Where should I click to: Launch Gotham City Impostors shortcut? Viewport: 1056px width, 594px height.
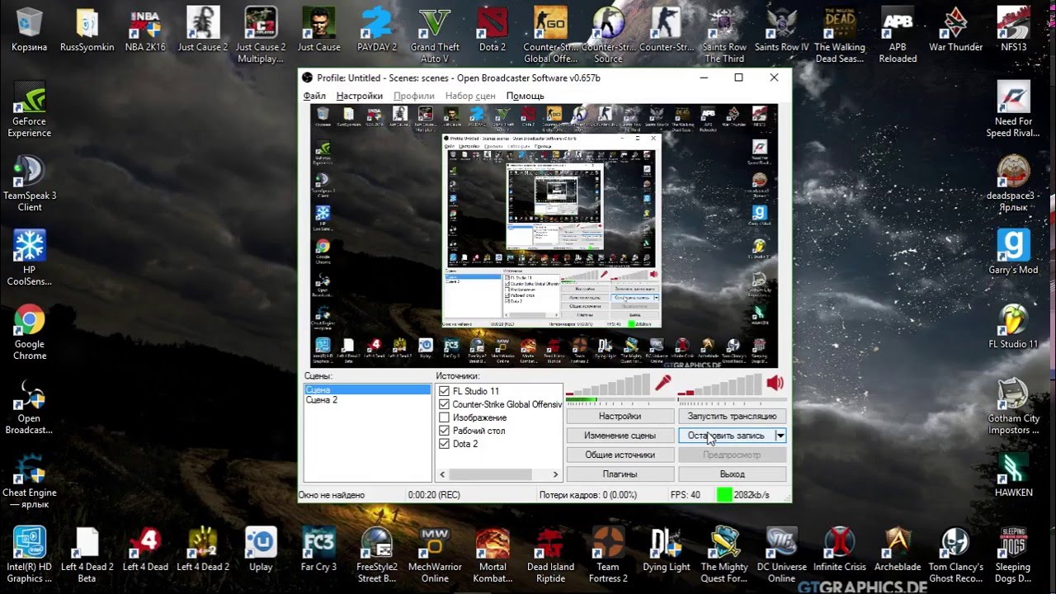point(1013,407)
